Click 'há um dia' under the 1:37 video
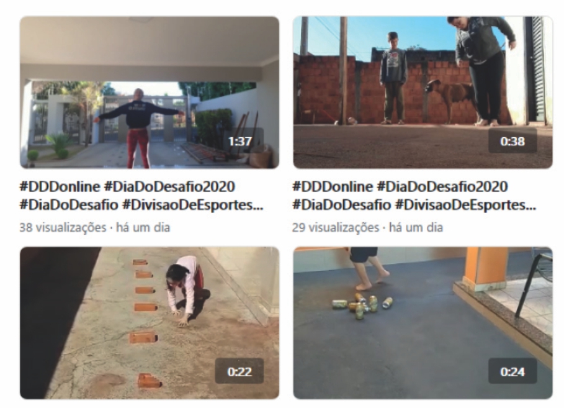Viewport: 564px width, 408px height. pyautogui.click(x=143, y=228)
